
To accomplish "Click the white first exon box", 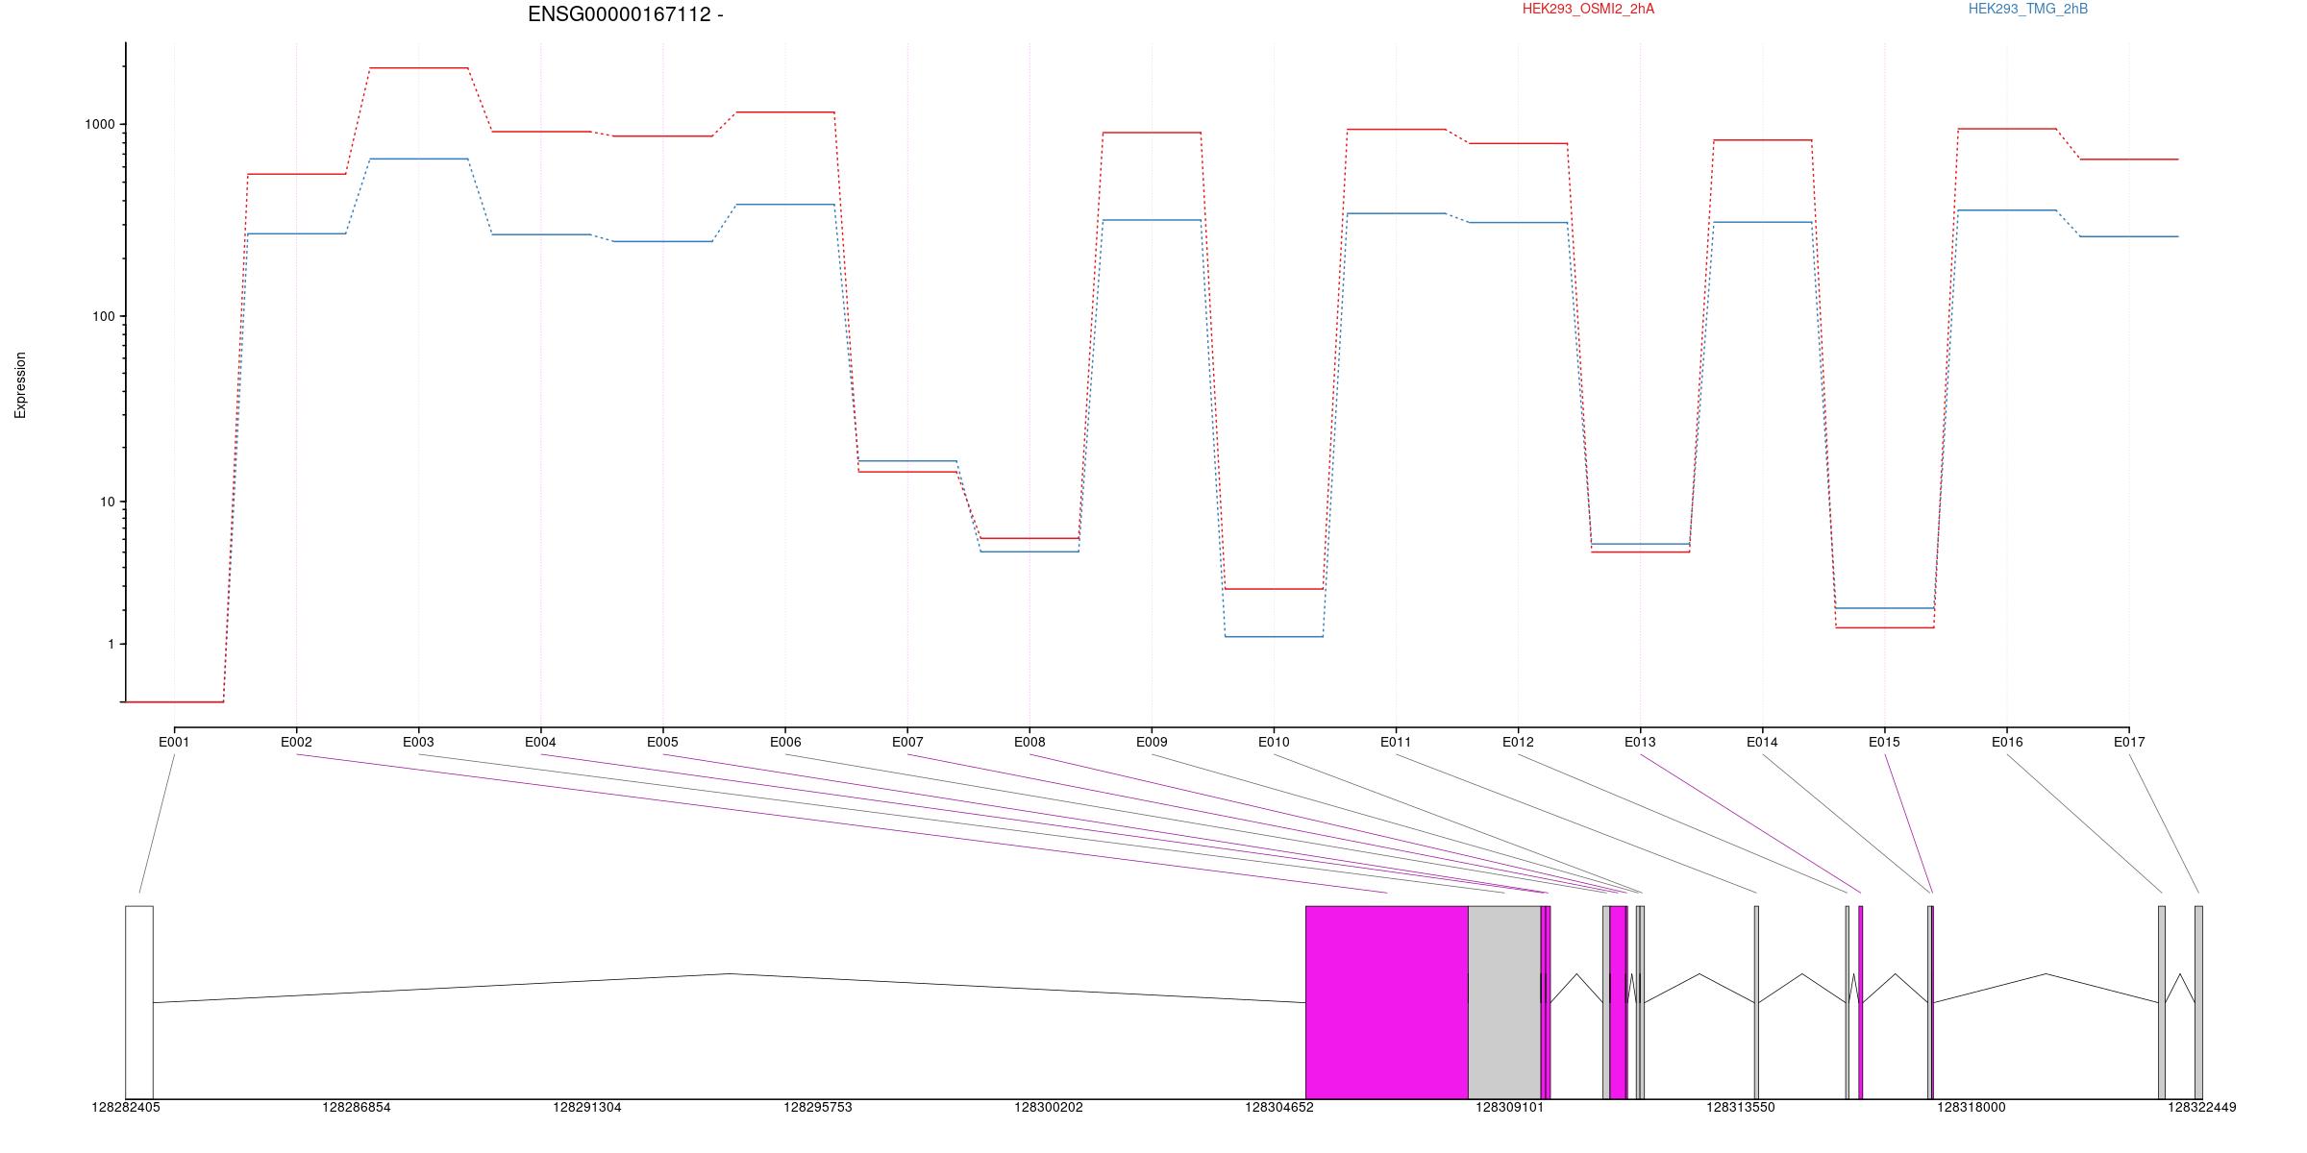I will click(x=139, y=1002).
